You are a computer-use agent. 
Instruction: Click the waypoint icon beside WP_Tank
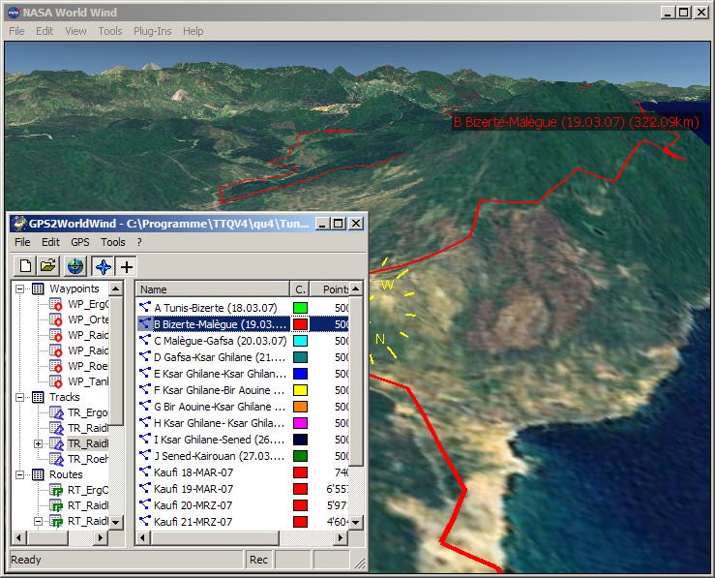point(55,381)
